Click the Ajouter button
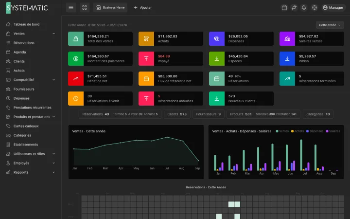Image resolution: width=350 pixels, height=219 pixels. pos(142,8)
